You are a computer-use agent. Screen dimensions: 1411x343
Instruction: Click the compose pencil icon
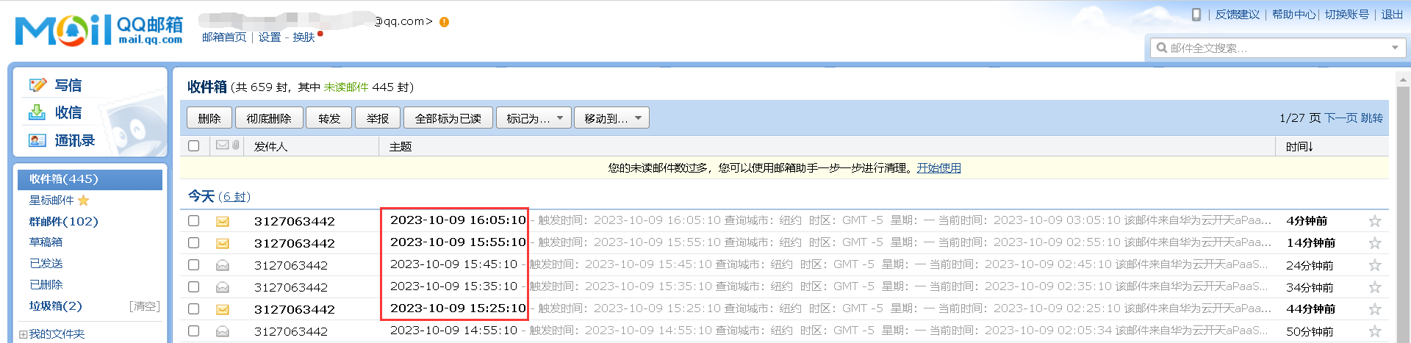tap(37, 85)
